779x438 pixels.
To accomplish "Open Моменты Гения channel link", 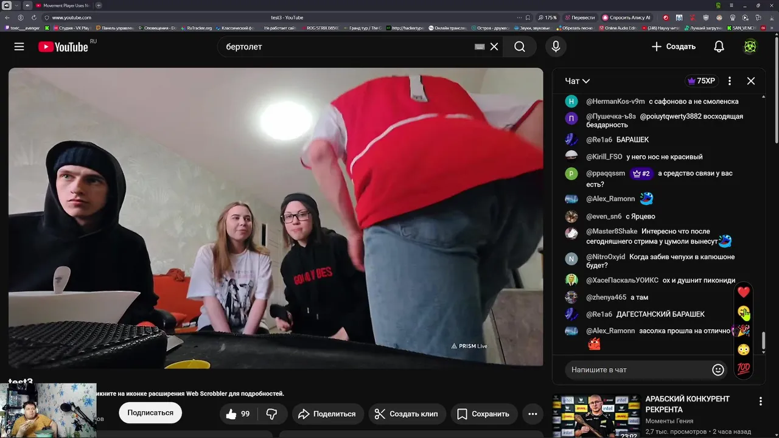I will [x=669, y=421].
